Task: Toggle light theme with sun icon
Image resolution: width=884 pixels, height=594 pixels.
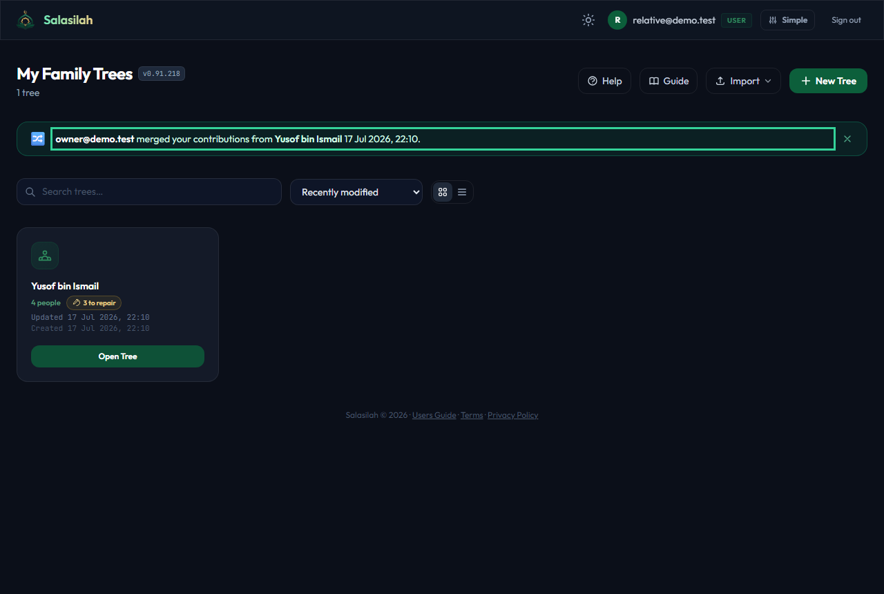Action: point(588,20)
